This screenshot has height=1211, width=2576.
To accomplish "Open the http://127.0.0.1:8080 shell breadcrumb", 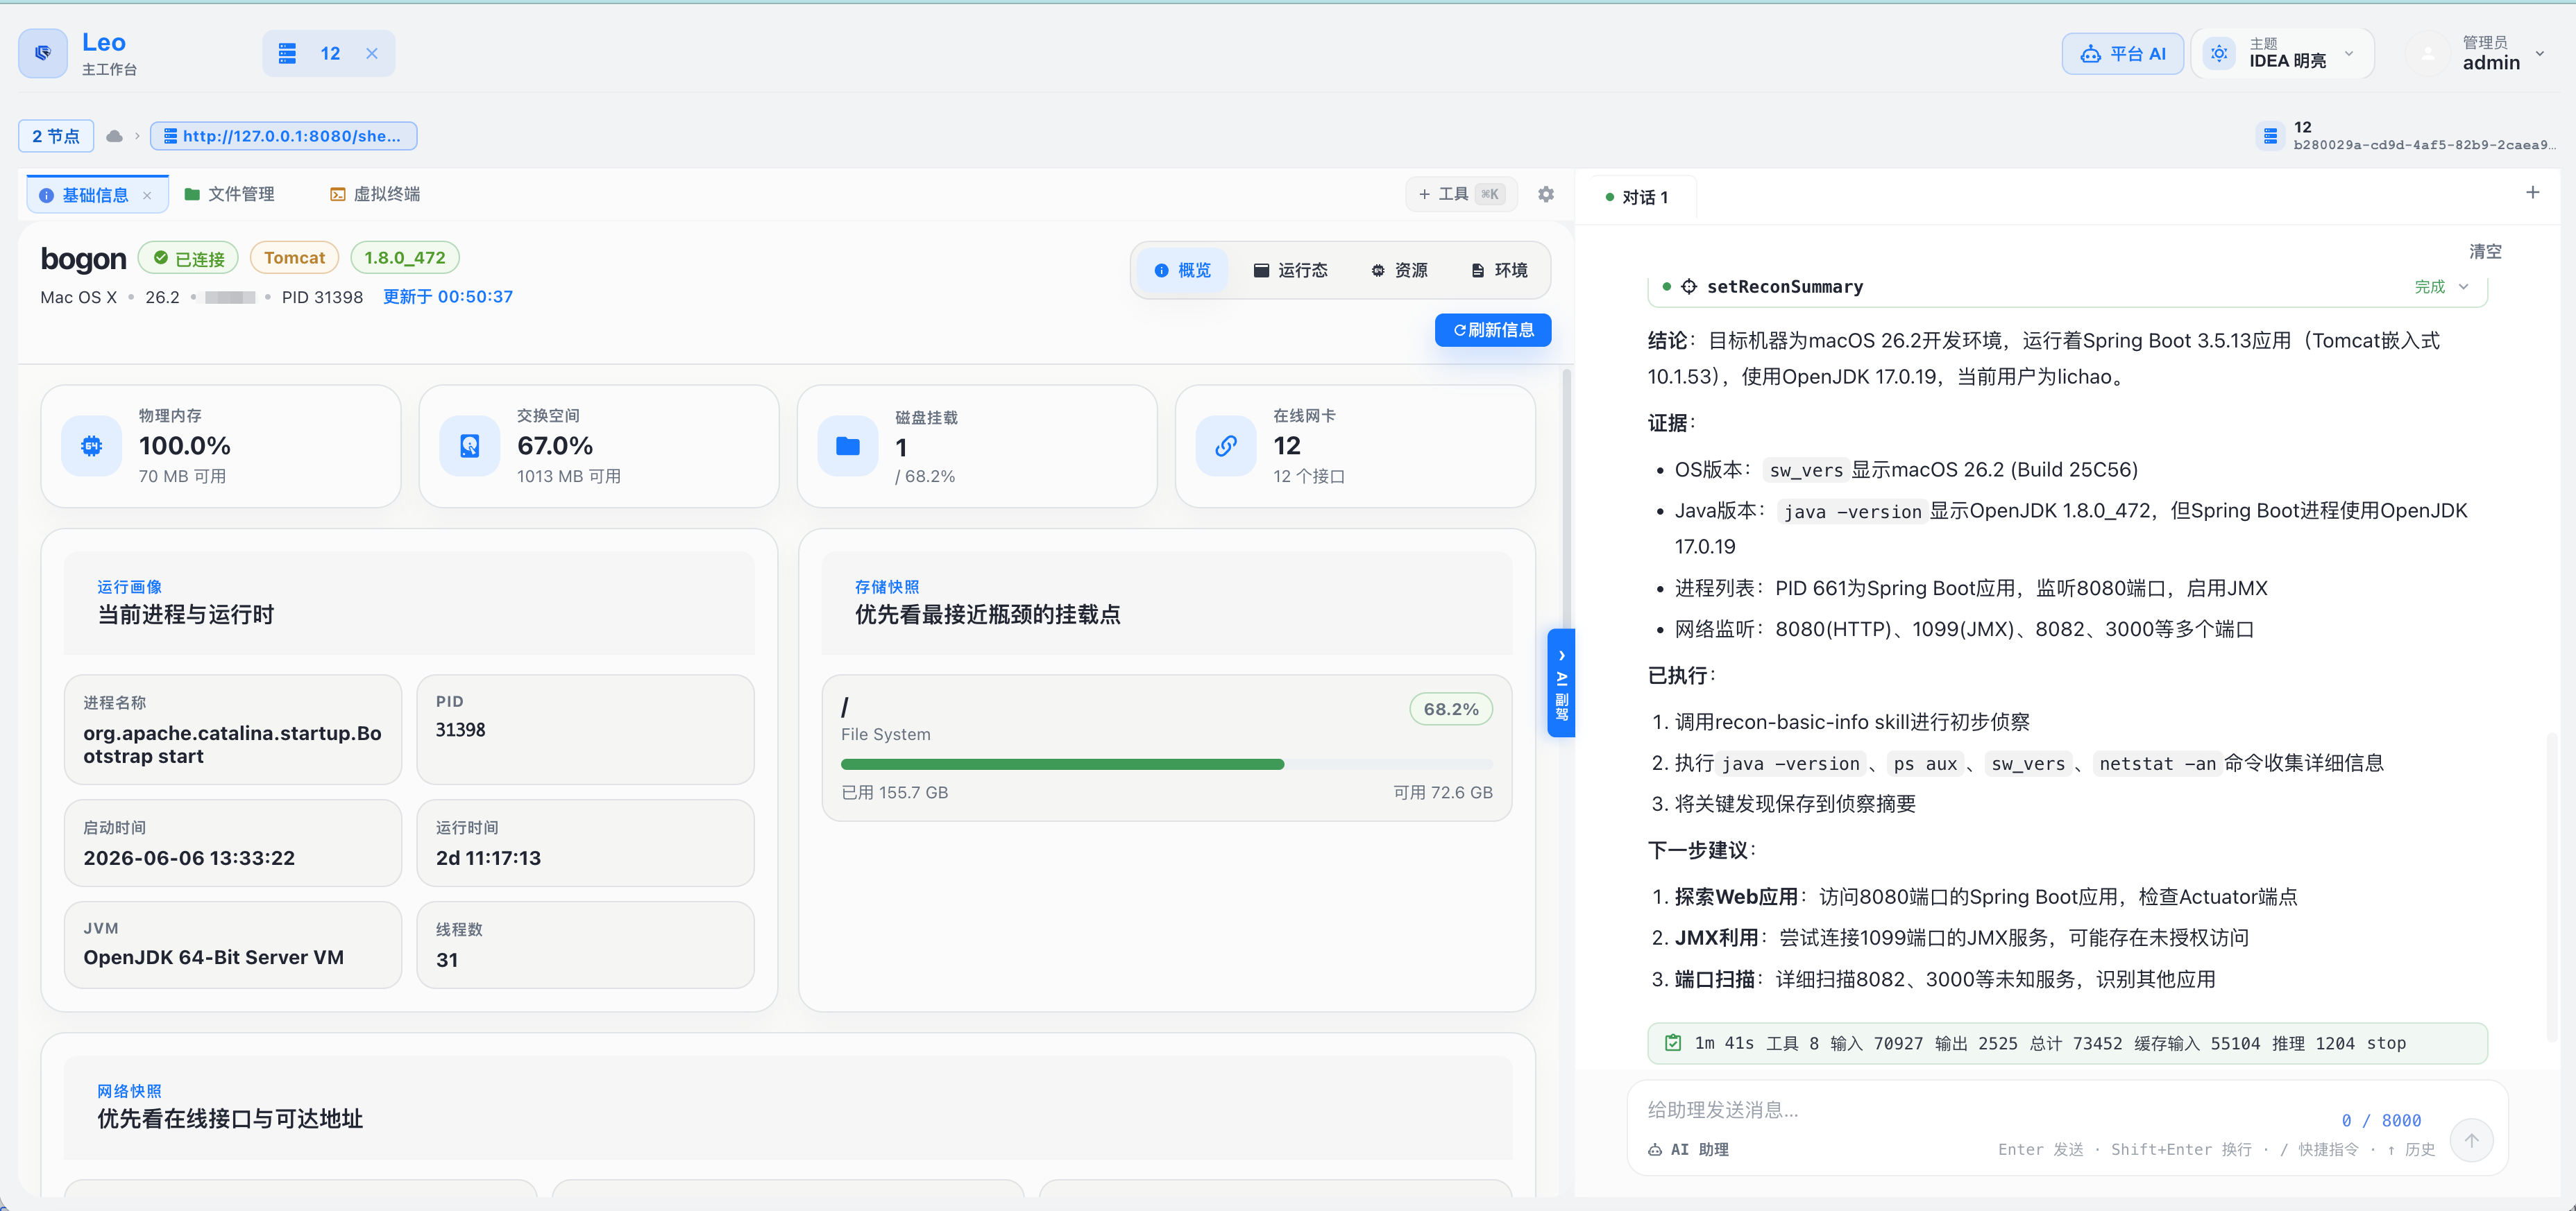I will tap(283, 136).
